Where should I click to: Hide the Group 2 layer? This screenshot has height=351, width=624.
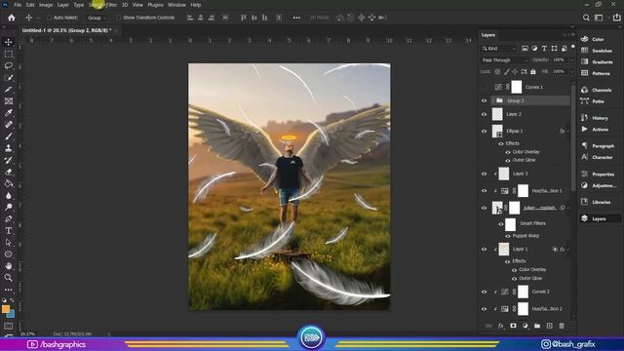[484, 100]
